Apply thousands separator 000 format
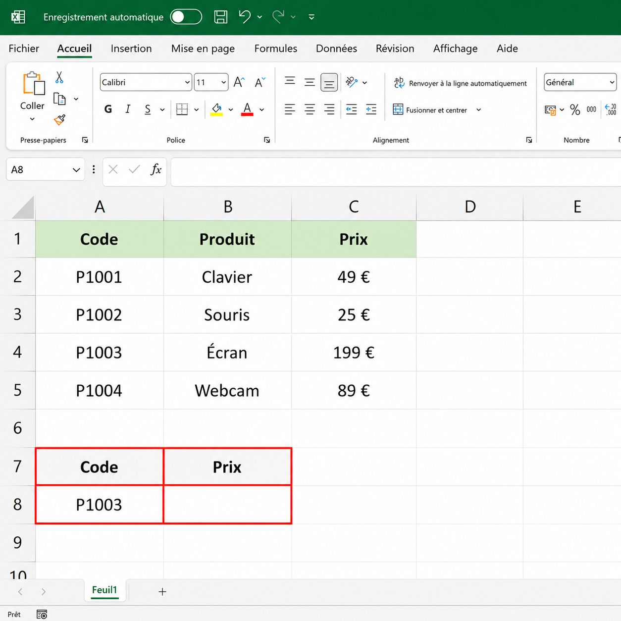This screenshot has height=621, width=621. click(591, 109)
